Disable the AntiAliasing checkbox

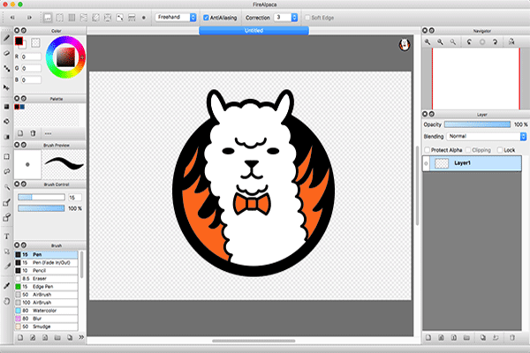pyautogui.click(x=206, y=17)
